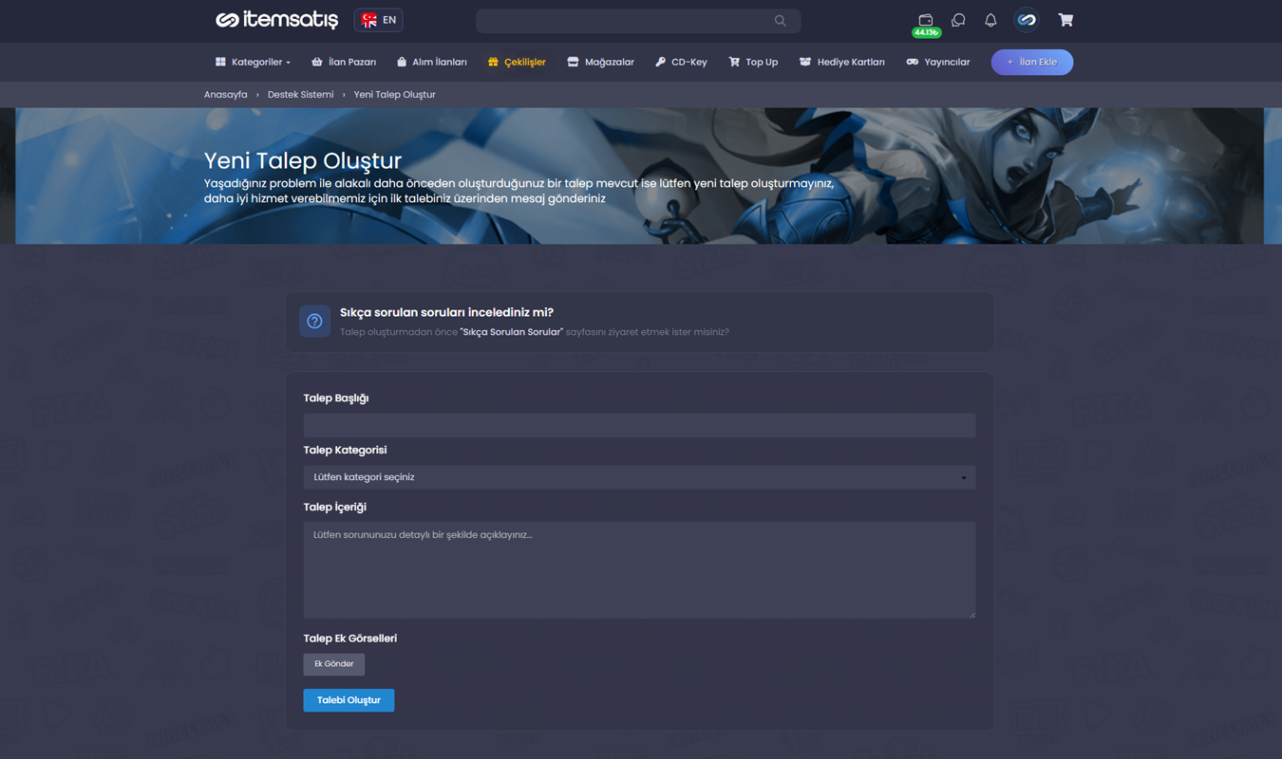Image resolution: width=1282 pixels, height=759 pixels.
Task: Click the grid icon beside Kategoriler
Action: [x=220, y=62]
